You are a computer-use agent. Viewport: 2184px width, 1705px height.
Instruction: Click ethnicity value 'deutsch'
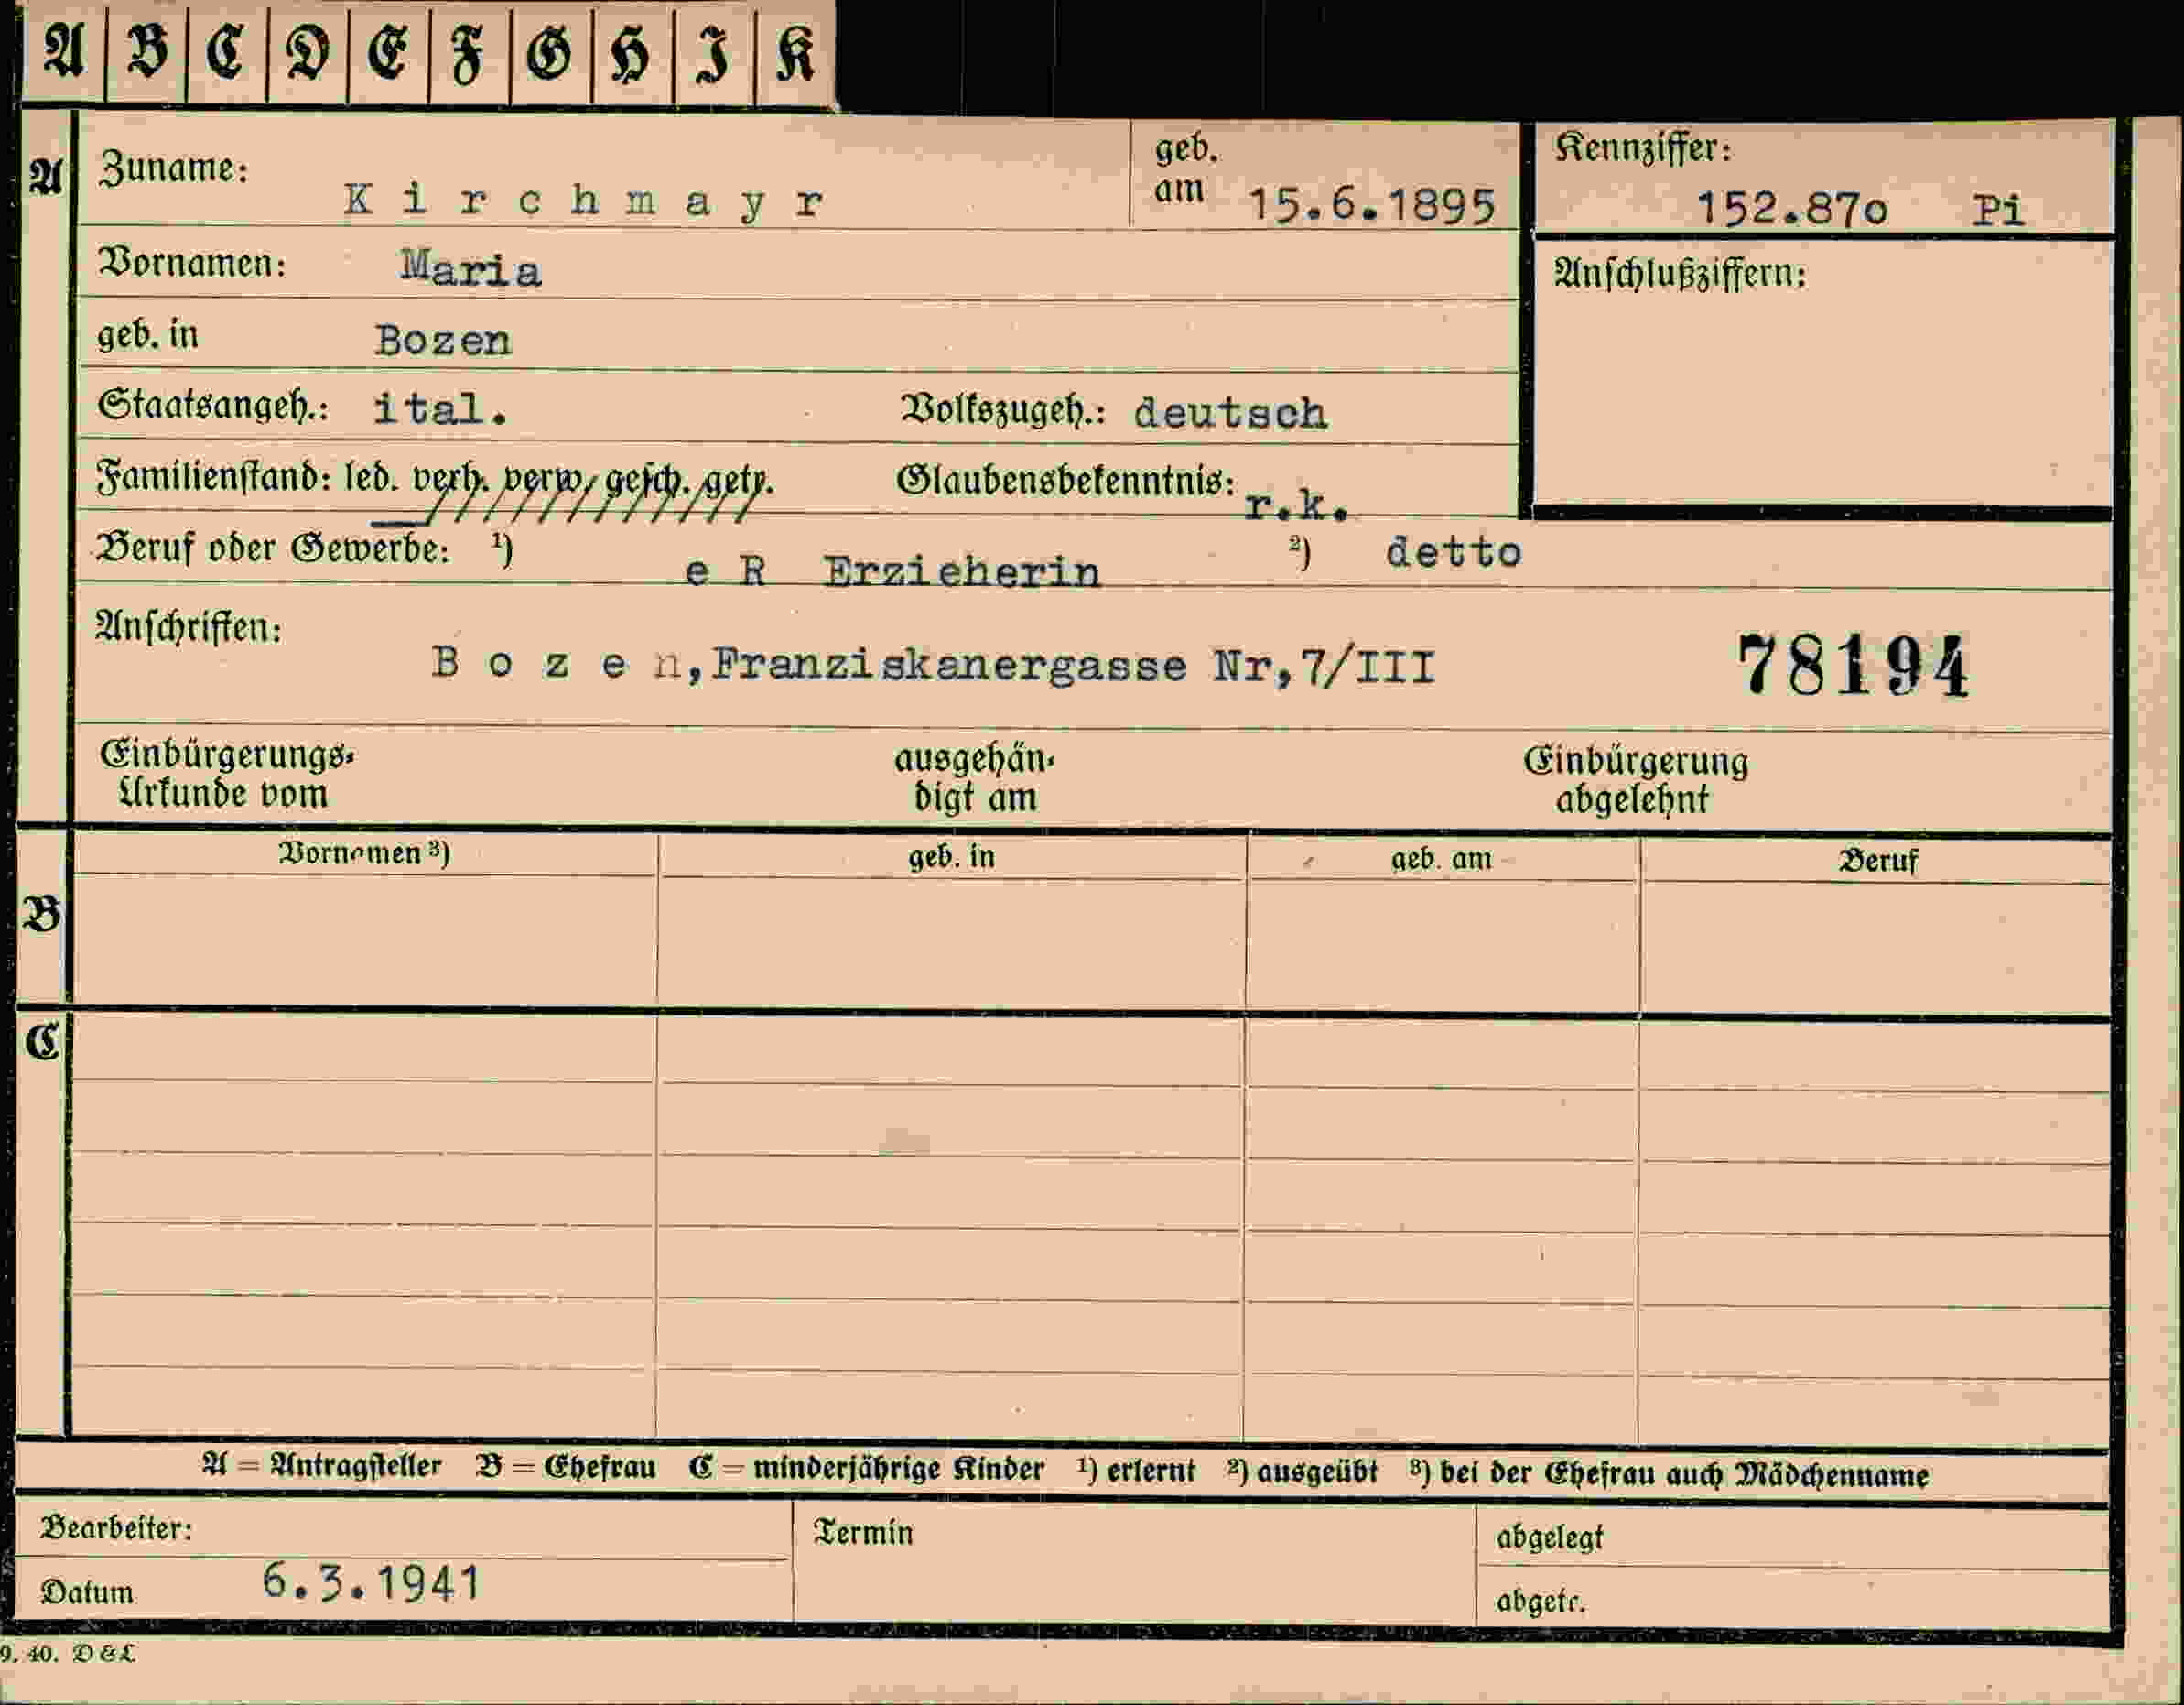point(1230,412)
